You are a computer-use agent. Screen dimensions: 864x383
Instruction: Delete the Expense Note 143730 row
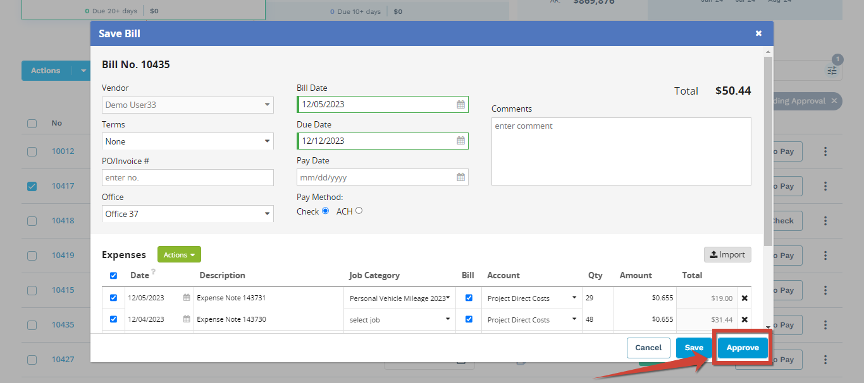[744, 320]
